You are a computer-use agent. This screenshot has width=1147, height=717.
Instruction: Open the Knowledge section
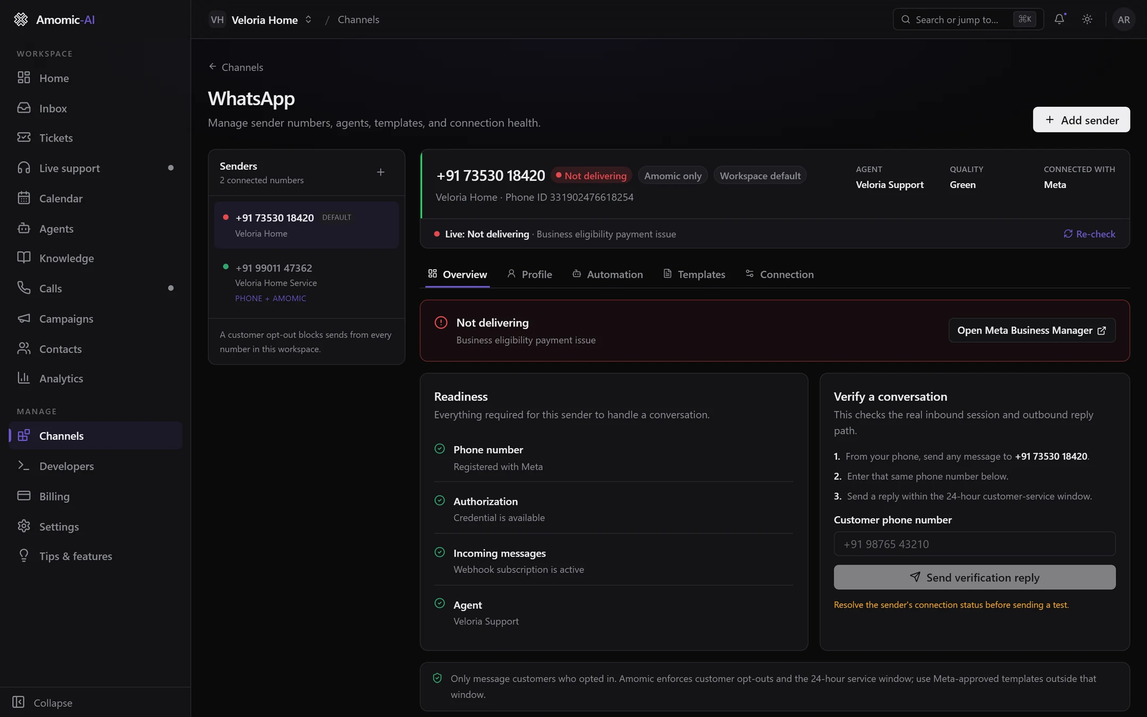[x=96, y=258]
